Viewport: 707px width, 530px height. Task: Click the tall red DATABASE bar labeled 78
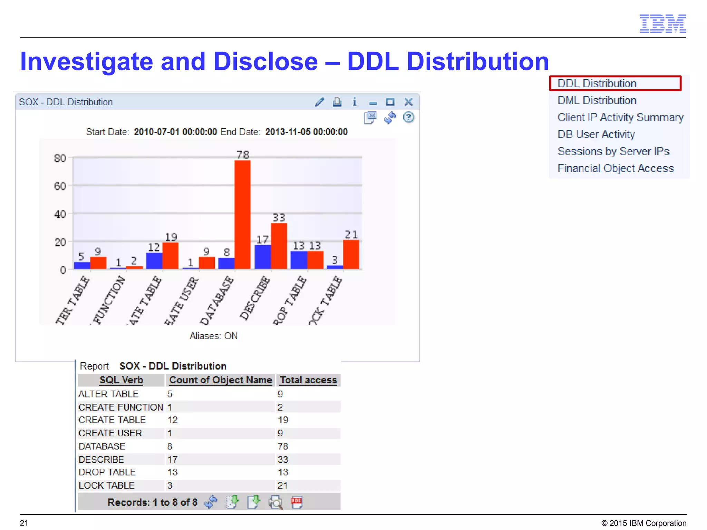tap(242, 215)
